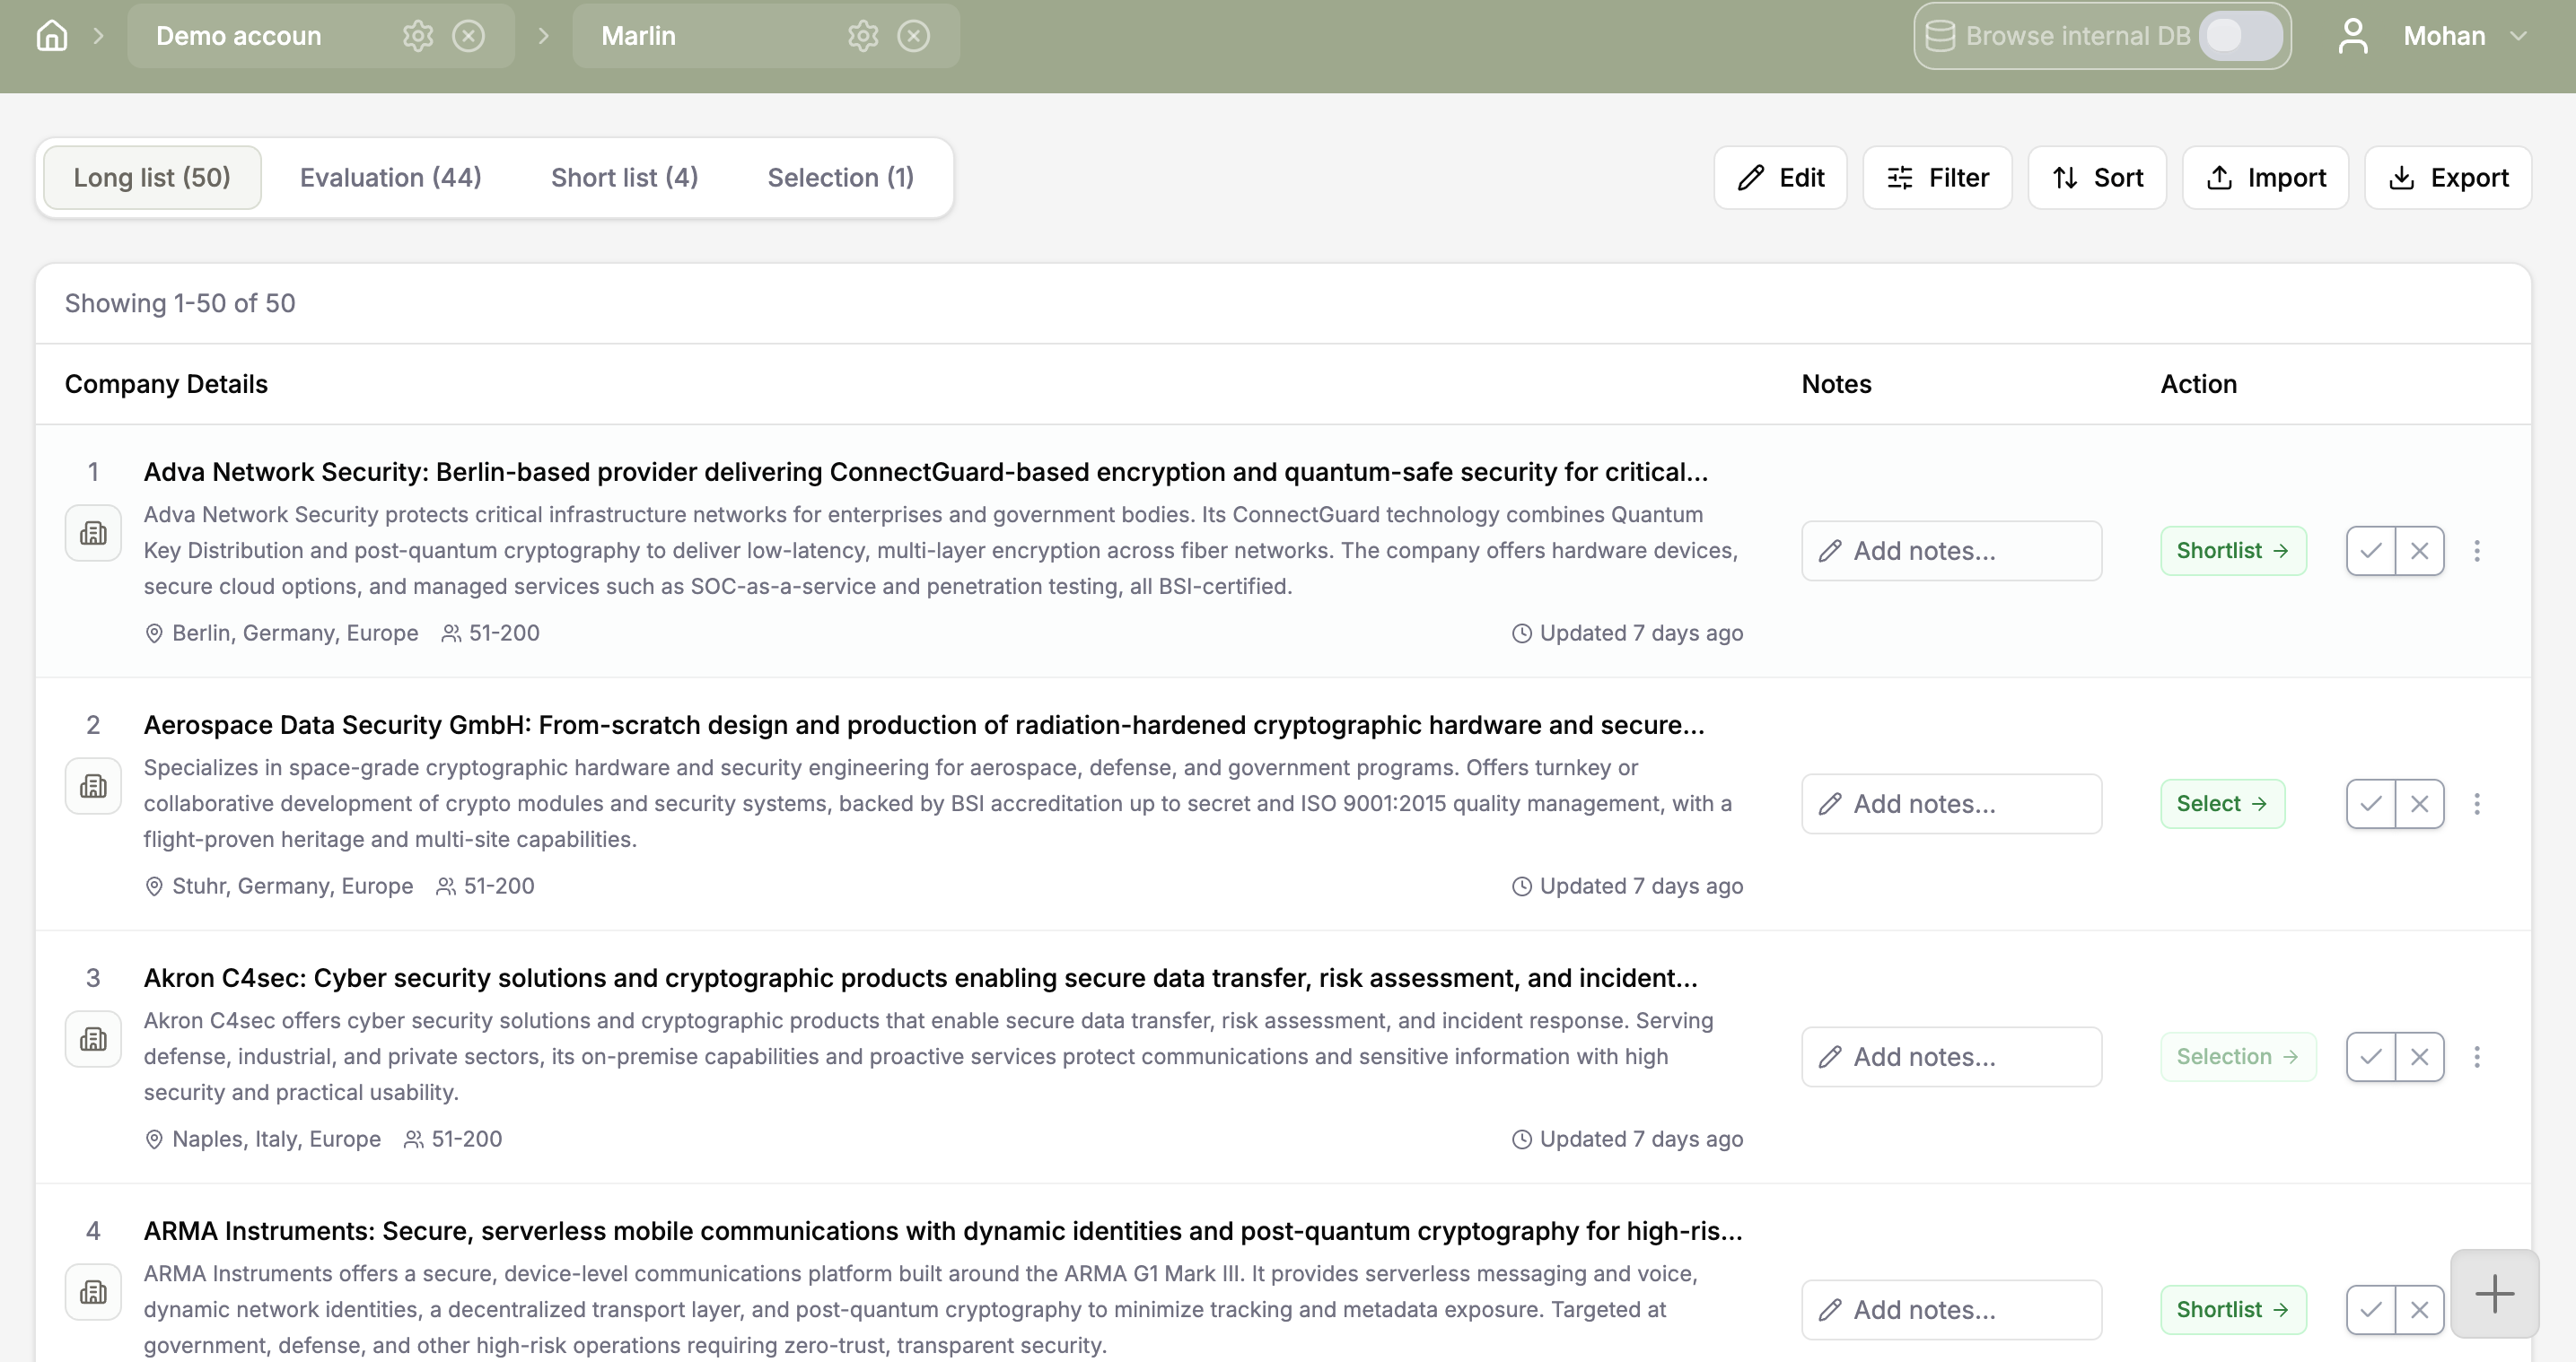
Task: Click the Notes column header
Action: (1836, 384)
